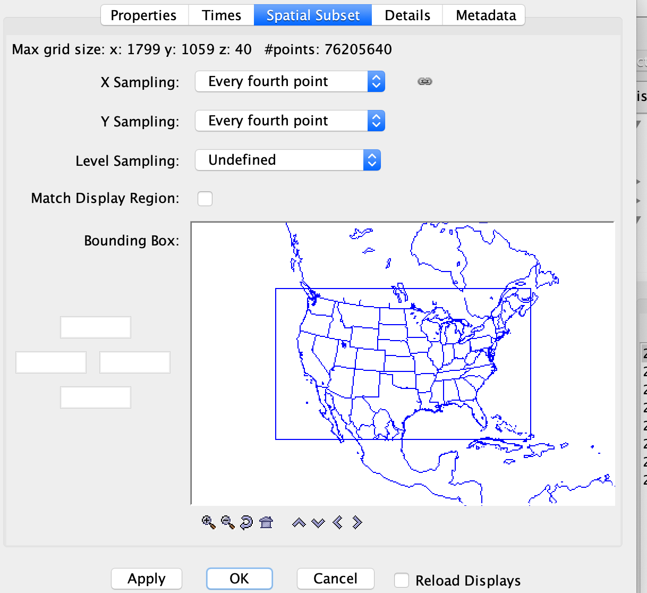Enable the Match Display Region checkbox
The height and width of the screenshot is (593, 647).
pyautogui.click(x=205, y=199)
